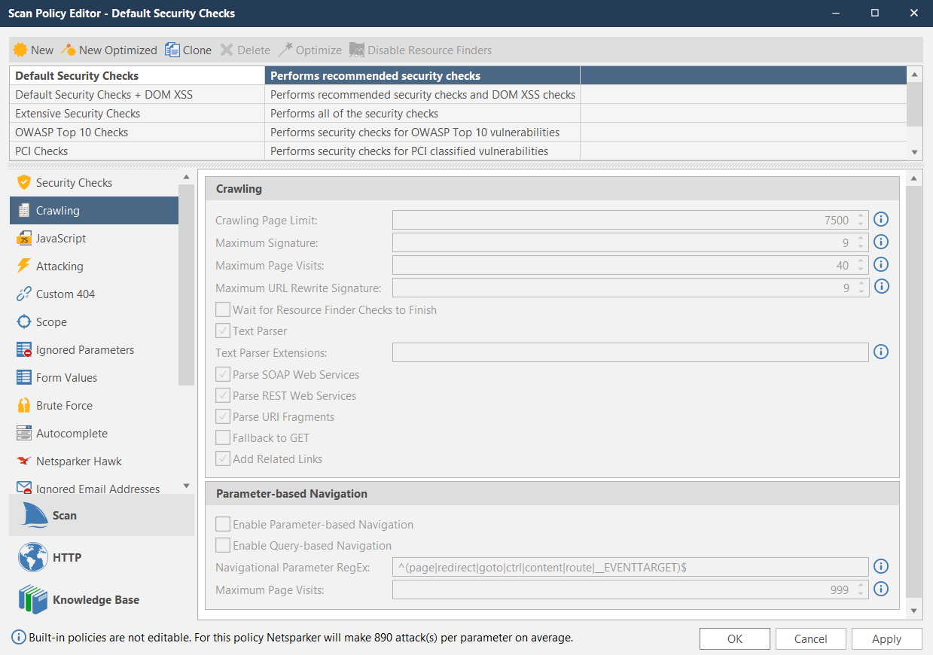Click the Apply button

point(886,639)
